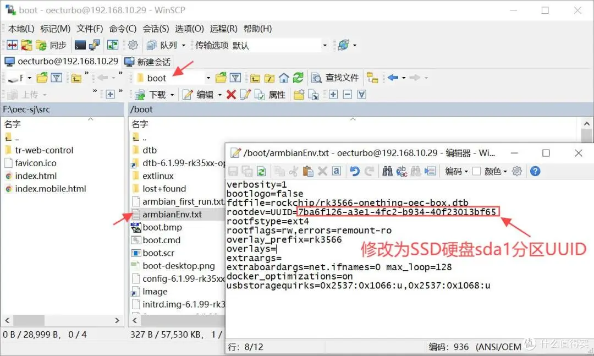Open the 本地(L) menu
Screen dimensions: 594x356
(x=21, y=29)
